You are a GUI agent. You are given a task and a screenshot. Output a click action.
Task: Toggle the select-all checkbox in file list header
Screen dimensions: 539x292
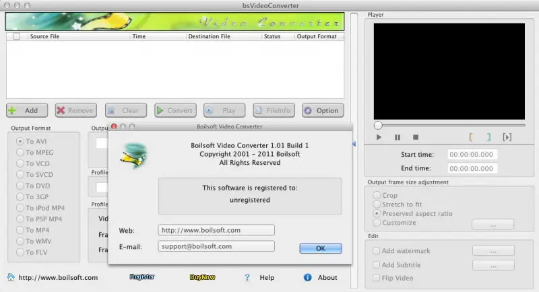pyautogui.click(x=16, y=36)
